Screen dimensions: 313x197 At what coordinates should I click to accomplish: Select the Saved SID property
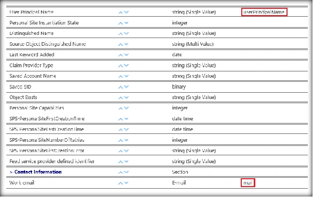(20, 87)
